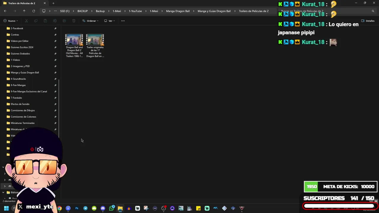Screen dimensions: 379x213
Task: Click the Copy icon in toolbar
Action: pyautogui.click(x=36, y=21)
